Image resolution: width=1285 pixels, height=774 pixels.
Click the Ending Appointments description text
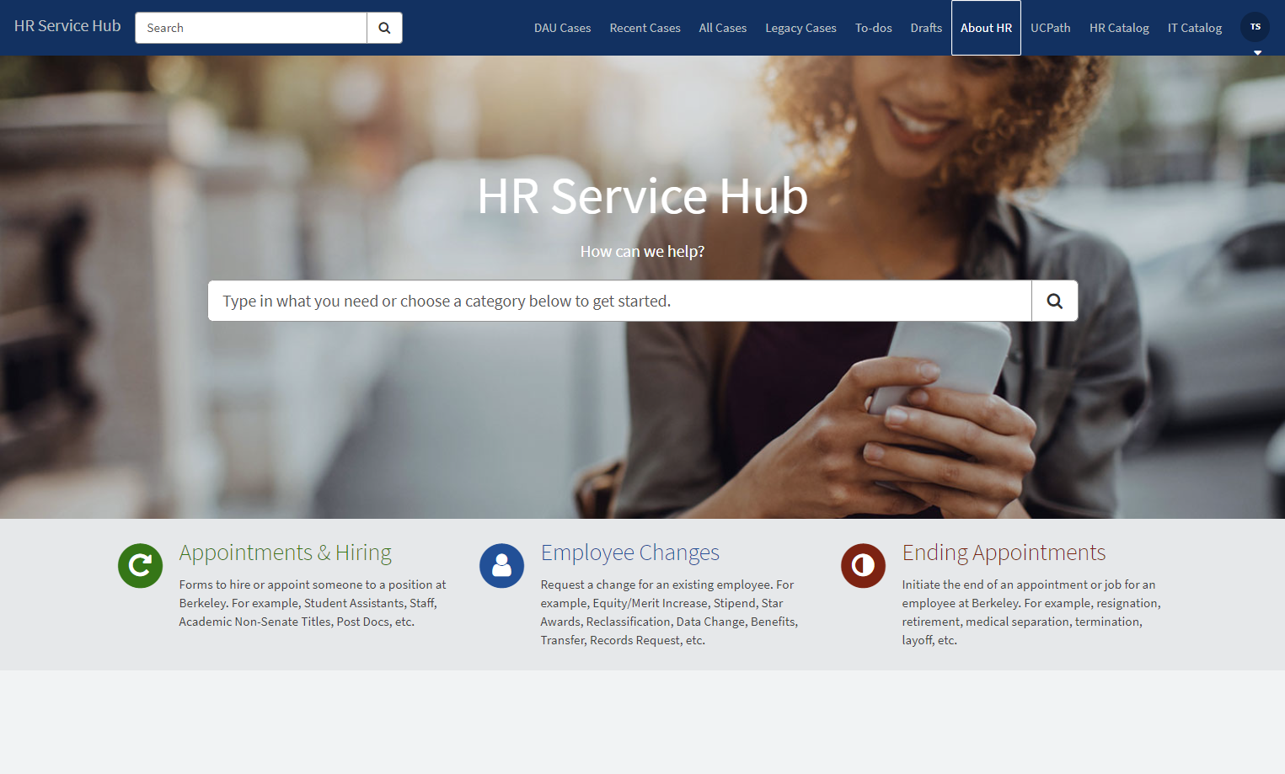tap(1031, 612)
